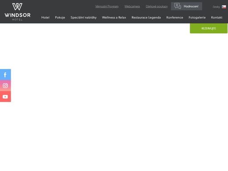Viewport: 228px width, 171px height.
Task: Open the YouTube social icon
Action: pyautogui.click(x=5, y=97)
